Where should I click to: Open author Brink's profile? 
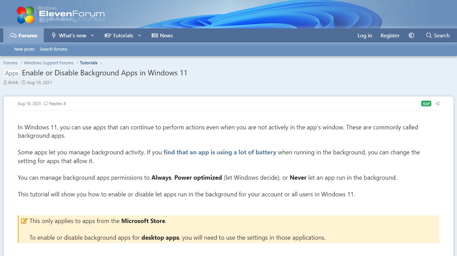tap(13, 82)
